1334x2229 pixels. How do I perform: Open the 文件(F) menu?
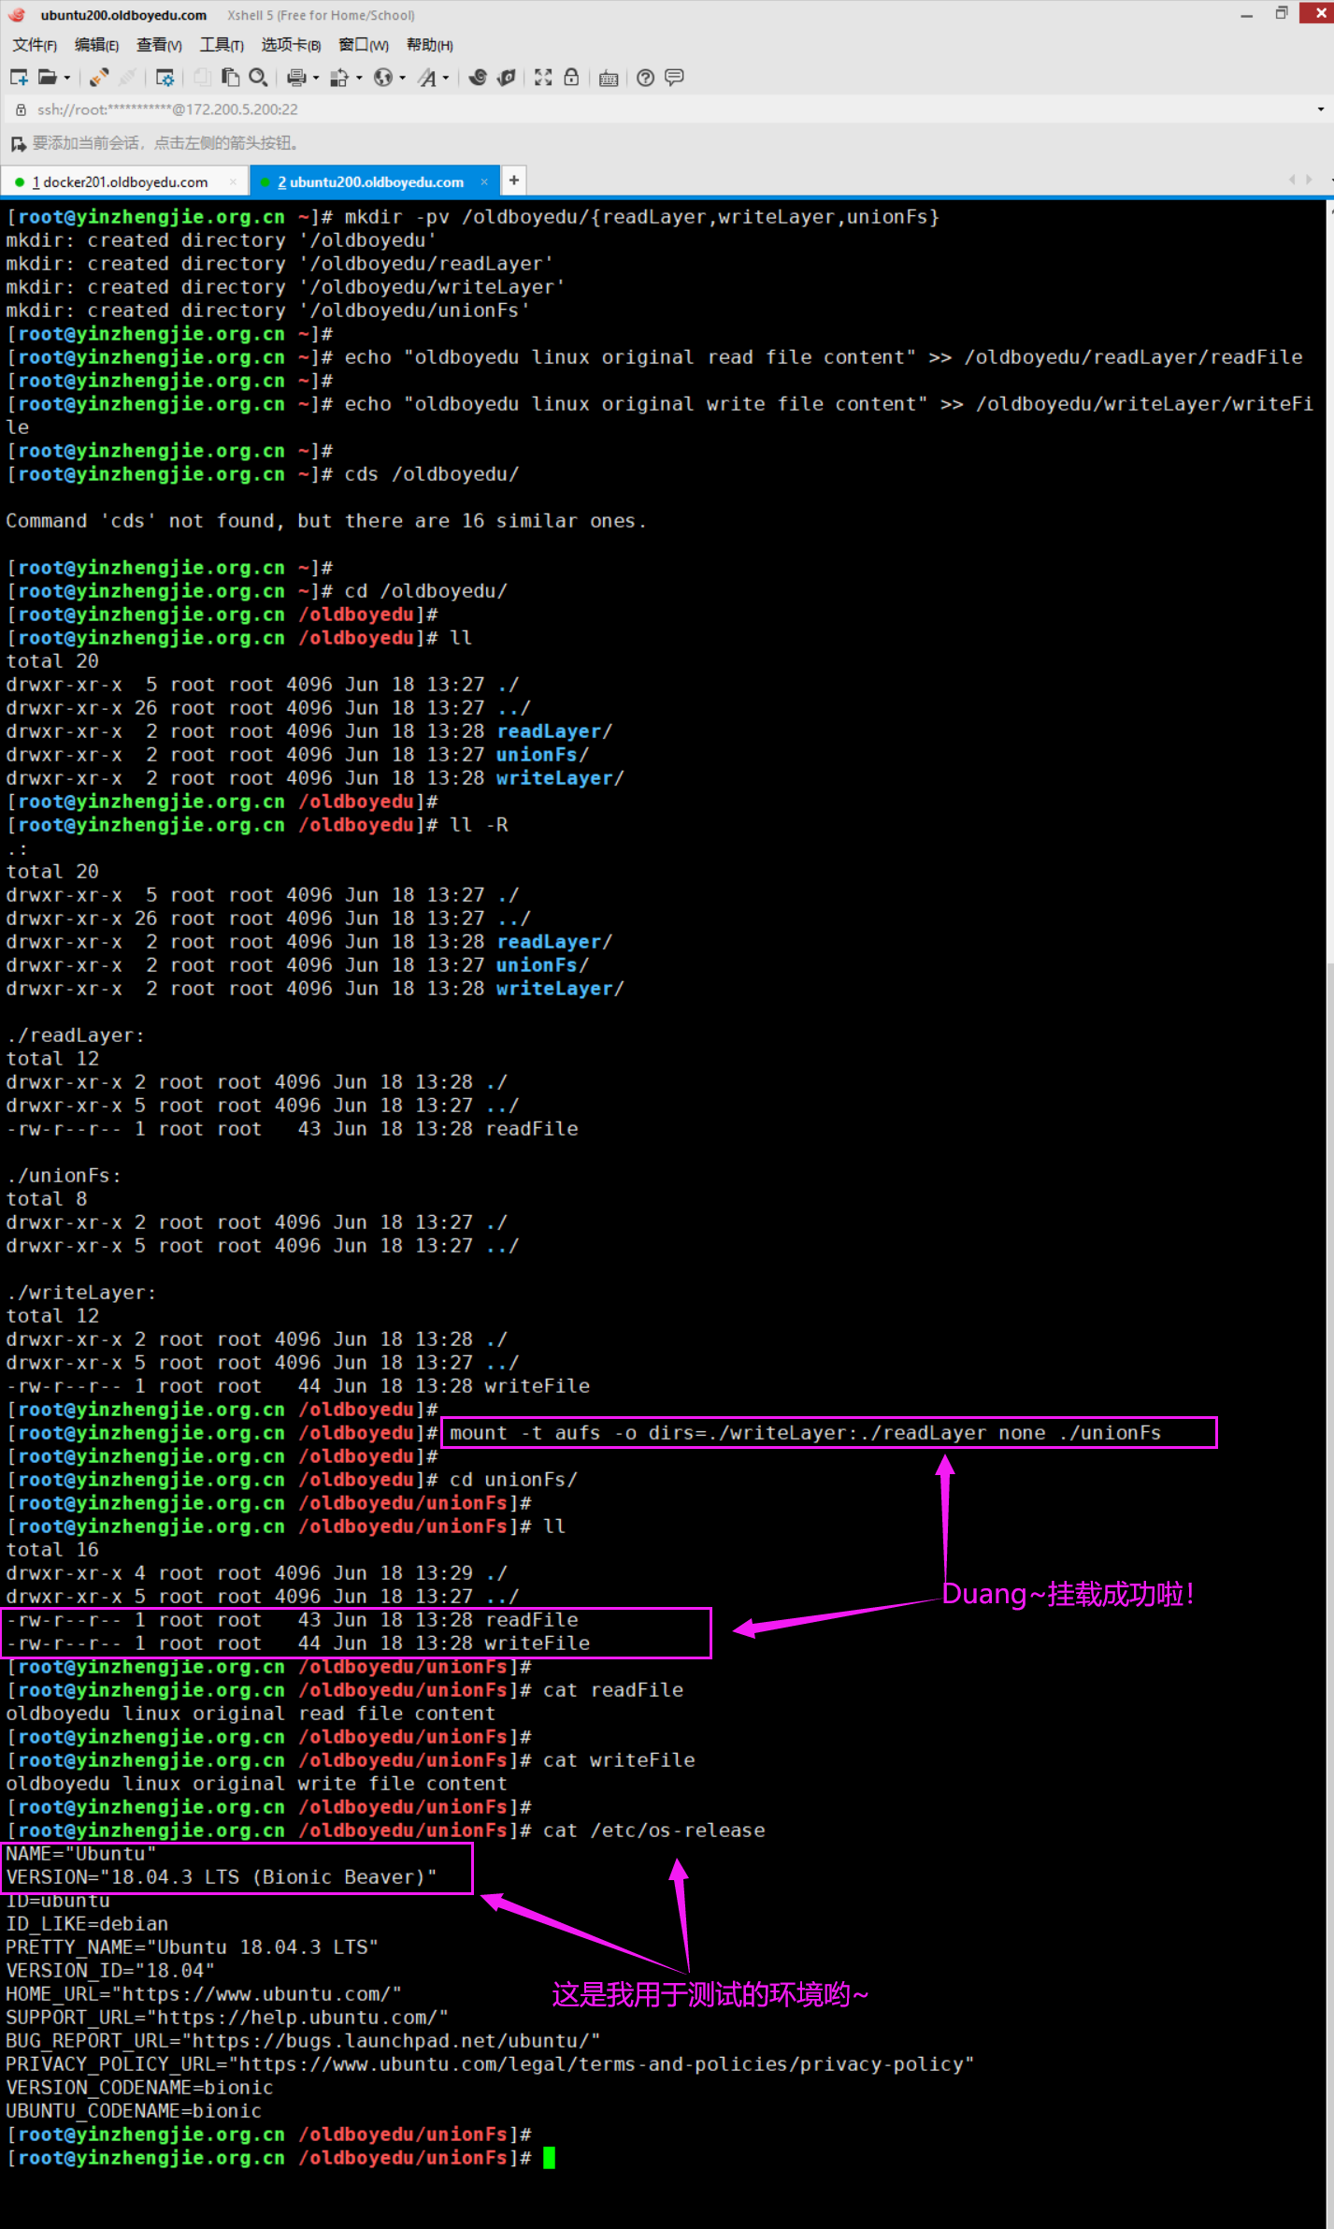coord(35,45)
